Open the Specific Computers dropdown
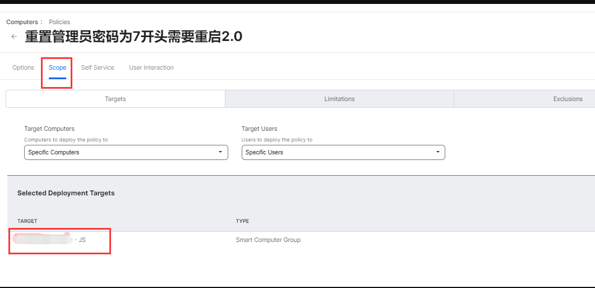The height and width of the screenshot is (288, 595). (126, 152)
